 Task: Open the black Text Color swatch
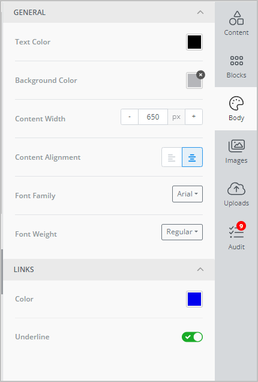coord(194,42)
